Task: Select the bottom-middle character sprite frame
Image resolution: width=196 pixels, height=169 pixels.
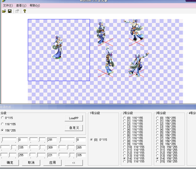Action: [109, 61]
